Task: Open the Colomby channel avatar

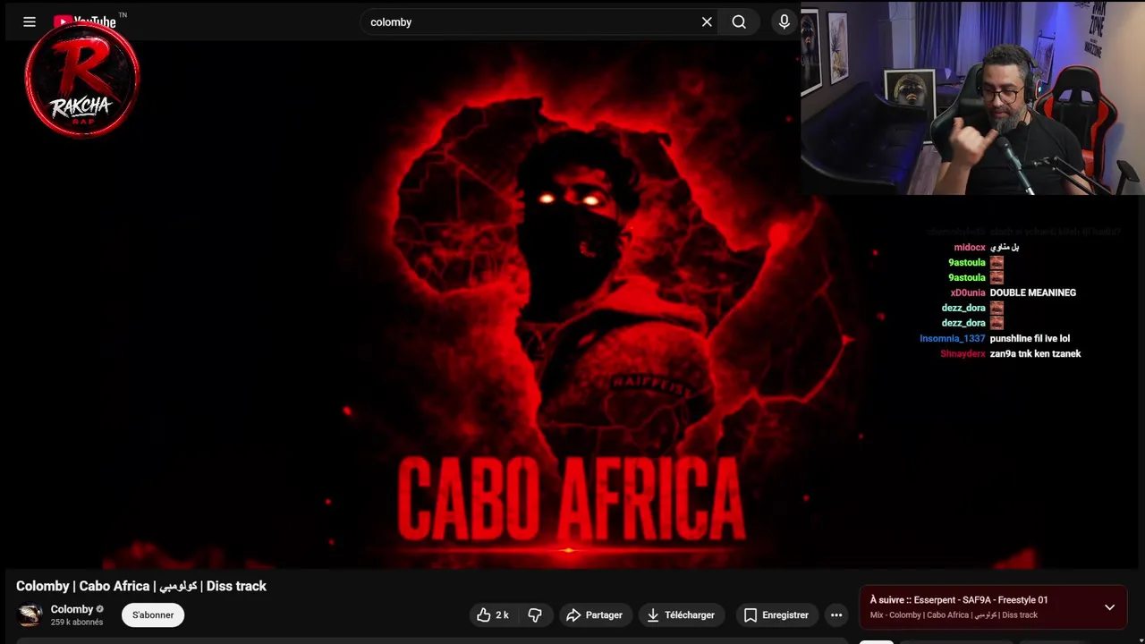Action: pyautogui.click(x=30, y=615)
